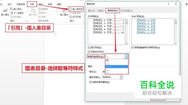Click the Web preview link 双向对比 5: 文字

[x=146, y=32]
